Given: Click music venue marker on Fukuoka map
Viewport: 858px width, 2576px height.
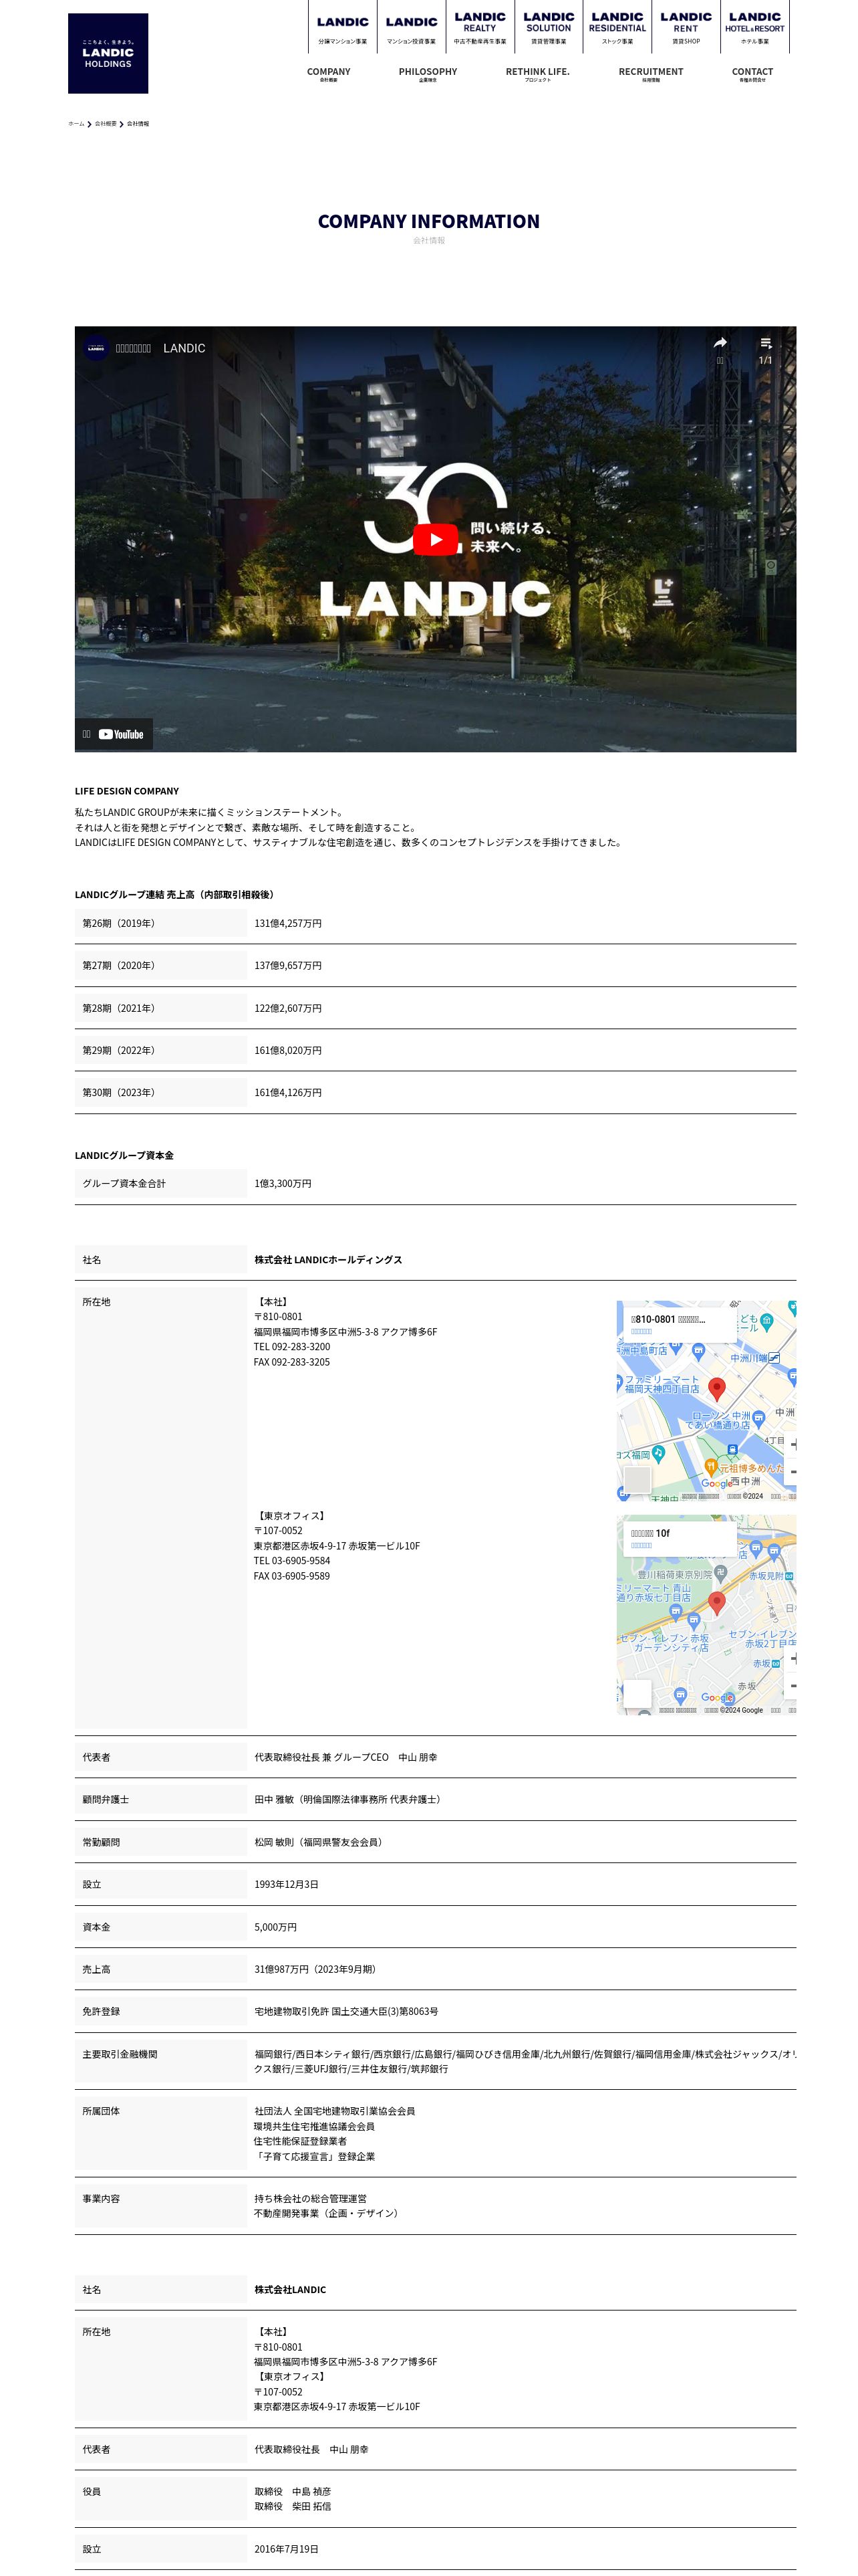Looking at the screenshot, I should coord(658,1454).
